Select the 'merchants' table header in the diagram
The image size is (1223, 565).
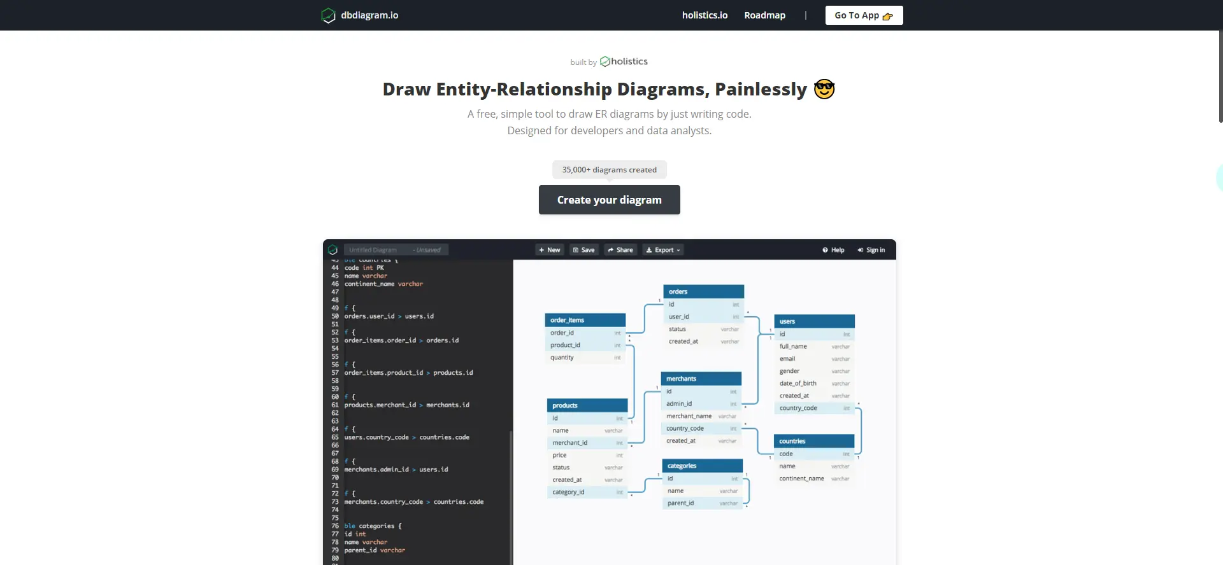click(x=701, y=379)
